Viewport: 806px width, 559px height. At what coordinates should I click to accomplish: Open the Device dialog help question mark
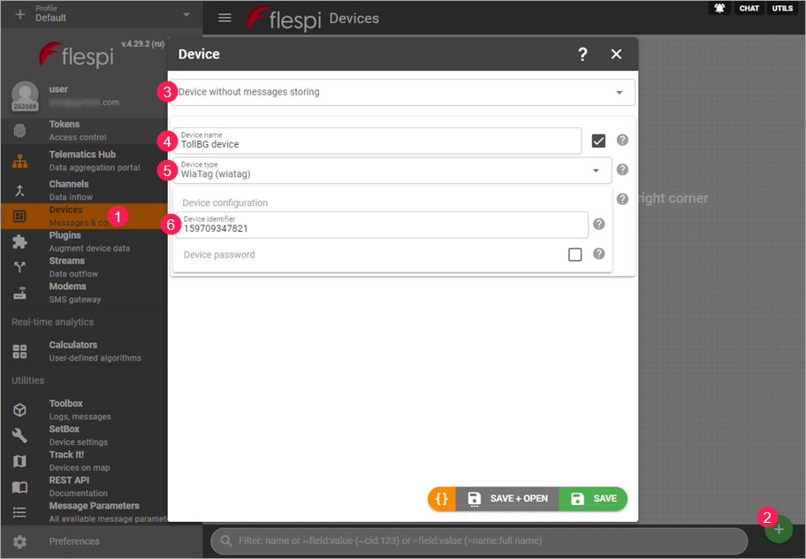(582, 54)
